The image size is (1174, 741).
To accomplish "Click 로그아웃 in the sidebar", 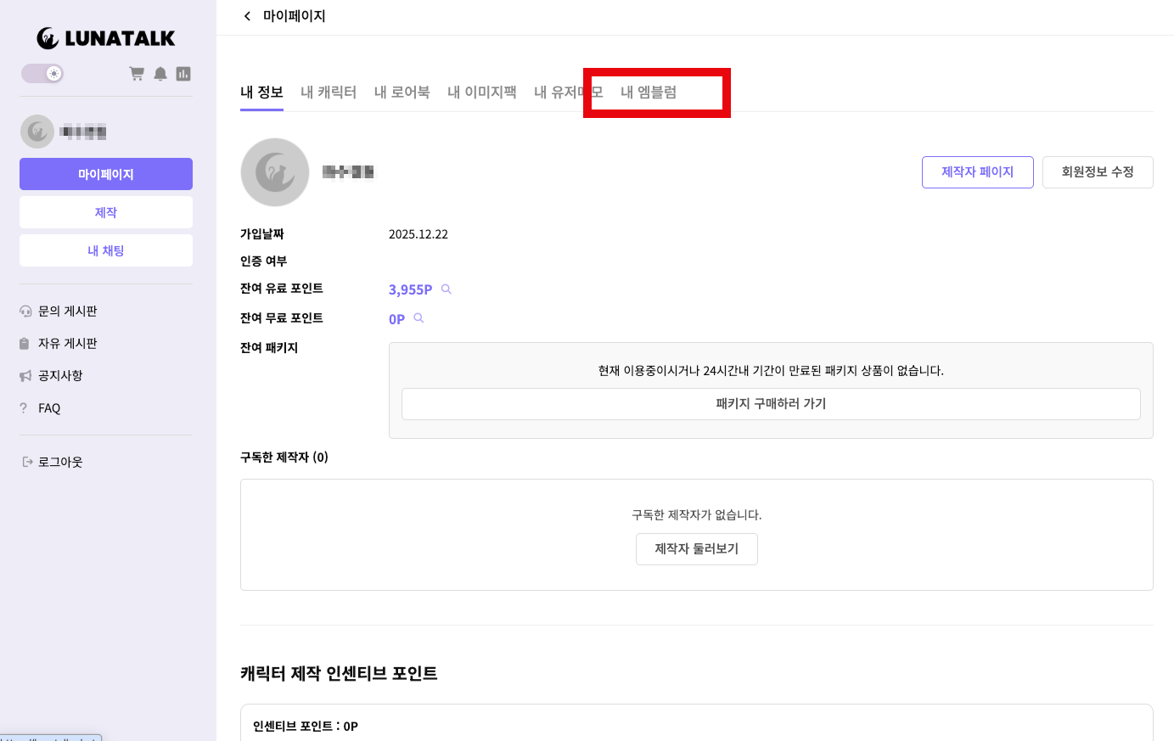I will 59,463.
